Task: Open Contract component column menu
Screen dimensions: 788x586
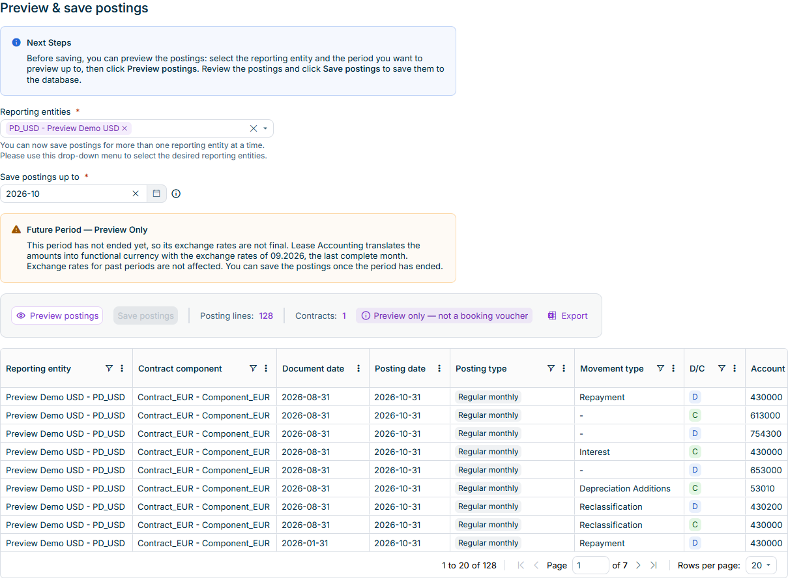Action: (x=266, y=368)
